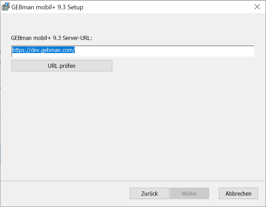
Task: Abort the installation using Abbrechen
Action: 238,194
